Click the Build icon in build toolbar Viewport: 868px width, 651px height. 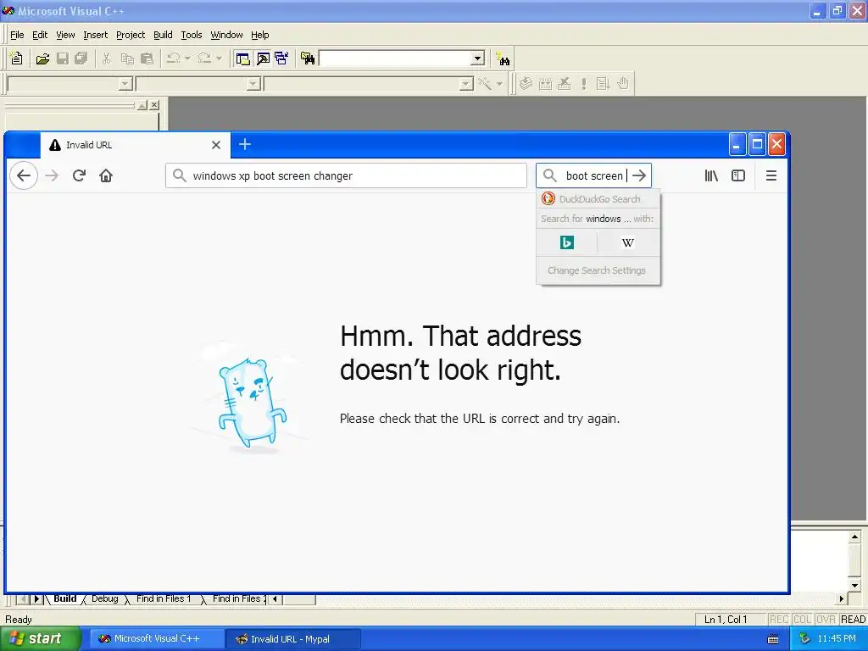pyautogui.click(x=545, y=84)
